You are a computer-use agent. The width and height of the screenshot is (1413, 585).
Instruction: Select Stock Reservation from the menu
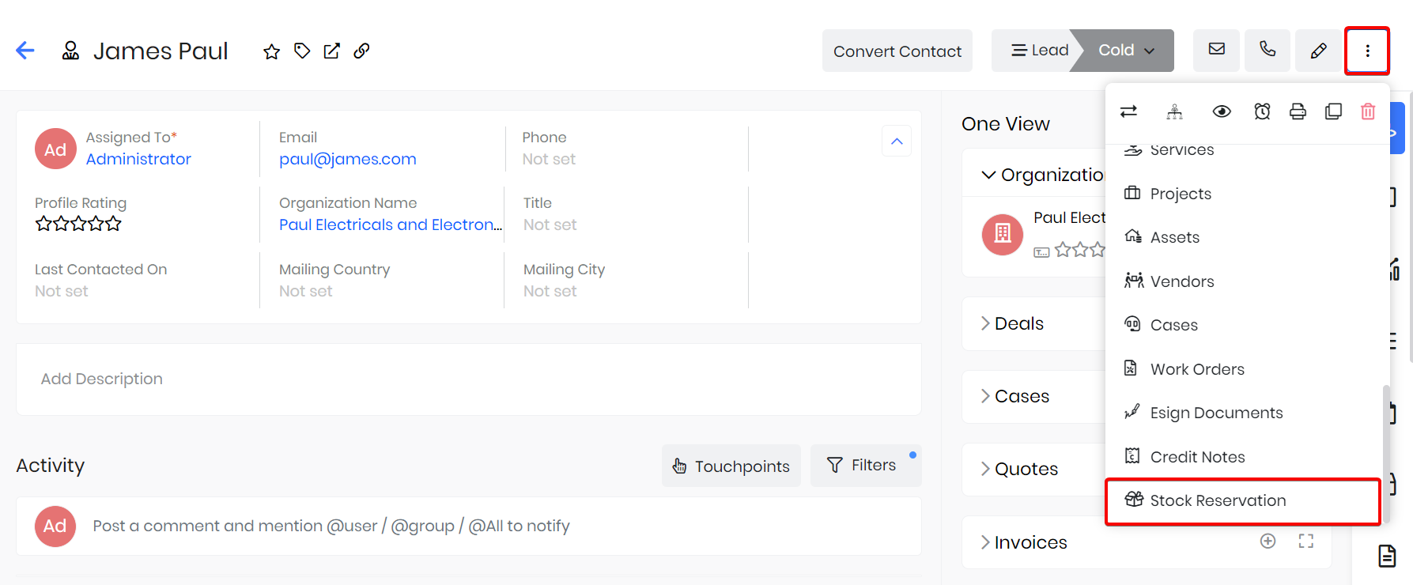tap(1218, 500)
